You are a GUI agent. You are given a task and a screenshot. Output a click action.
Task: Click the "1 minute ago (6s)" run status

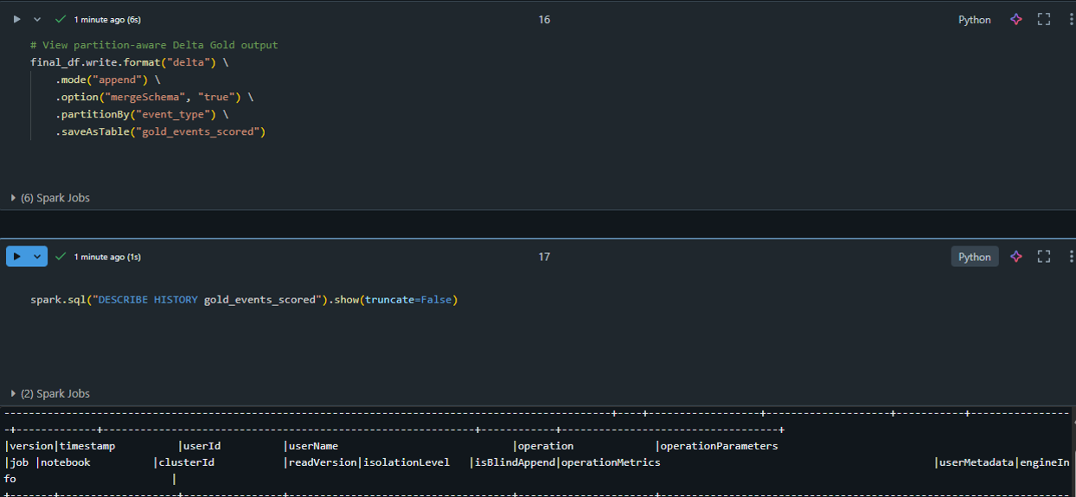[x=107, y=19]
